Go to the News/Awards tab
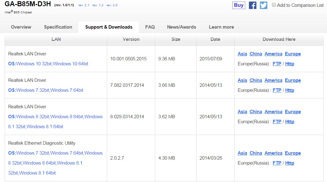Image resolution: width=327 pixels, height=182 pixels. [181, 27]
